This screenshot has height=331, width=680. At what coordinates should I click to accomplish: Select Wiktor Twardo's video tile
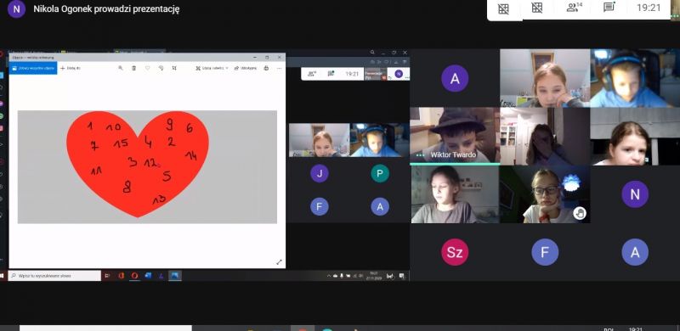455,136
